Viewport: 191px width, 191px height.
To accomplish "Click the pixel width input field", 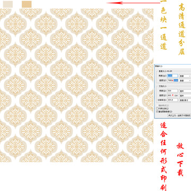I will click(x=172, y=76).
